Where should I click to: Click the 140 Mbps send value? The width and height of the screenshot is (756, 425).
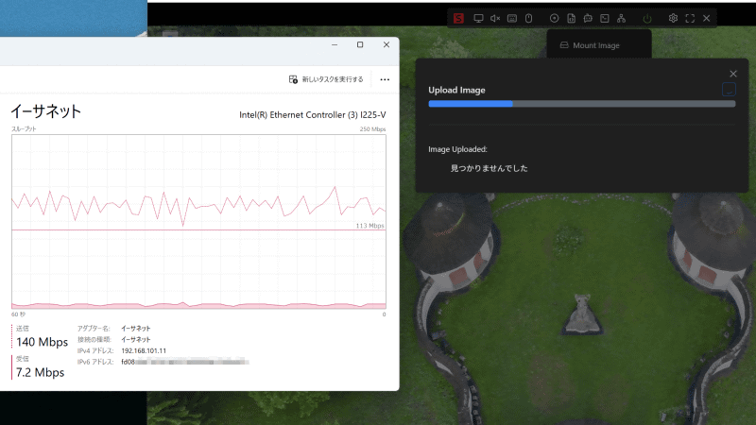click(42, 342)
